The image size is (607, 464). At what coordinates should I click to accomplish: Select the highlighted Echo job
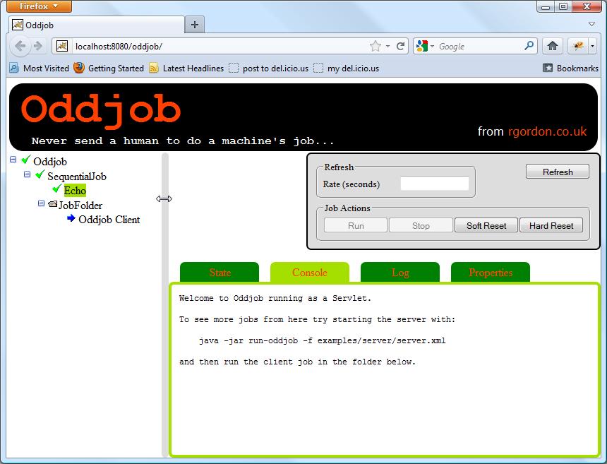coord(75,191)
